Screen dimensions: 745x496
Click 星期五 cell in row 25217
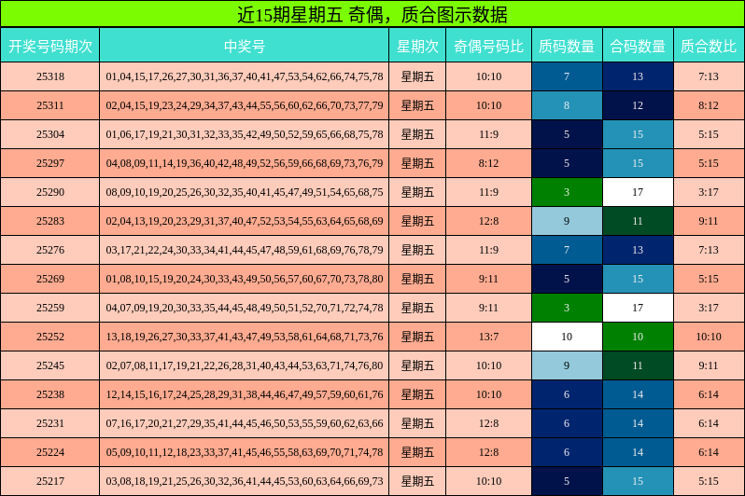tap(417, 482)
